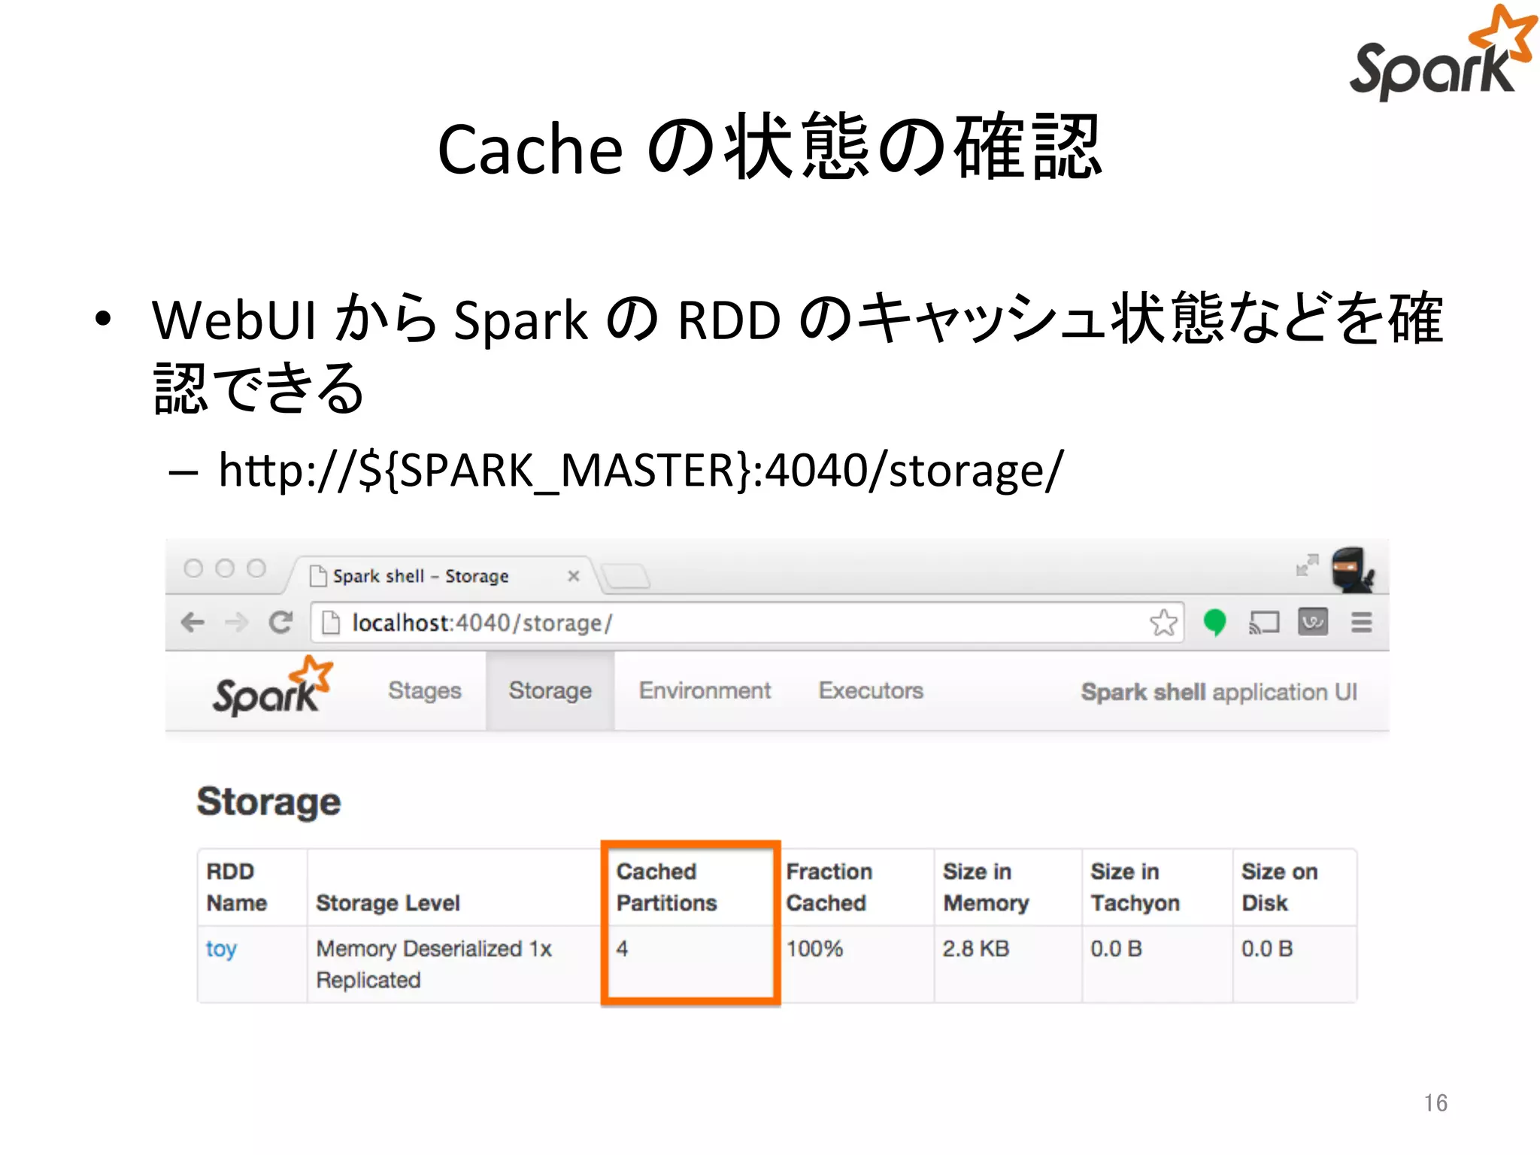Open the Cast screen extension icon
This screenshot has height=1155, width=1540.
(x=1264, y=623)
